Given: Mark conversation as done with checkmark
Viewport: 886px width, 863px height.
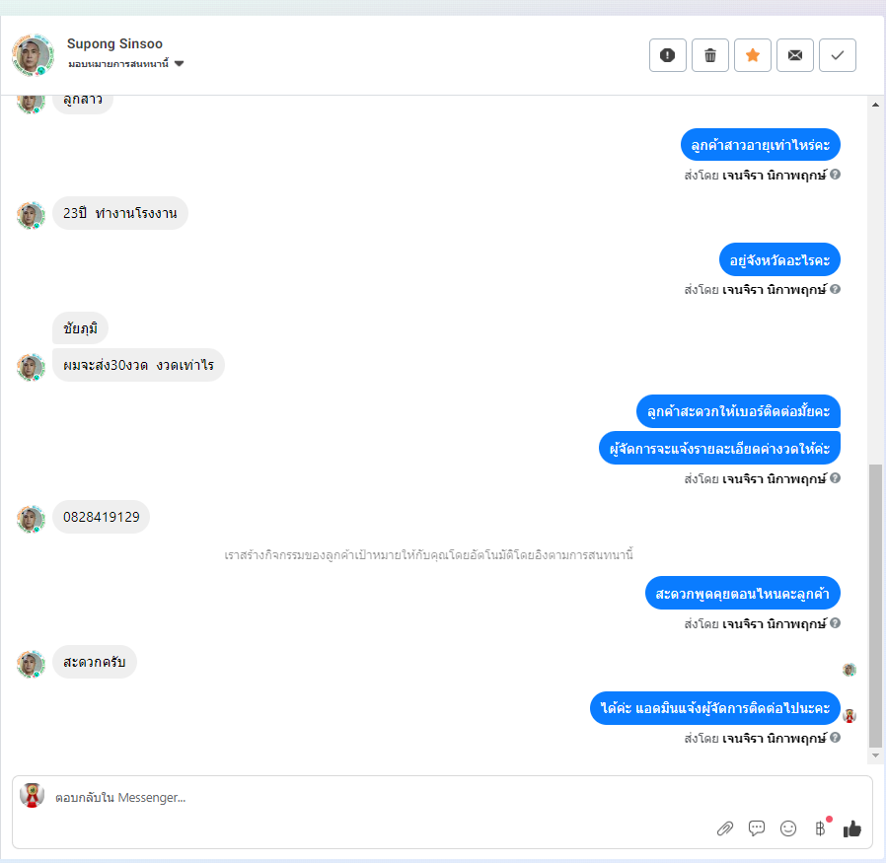Looking at the screenshot, I should [838, 55].
